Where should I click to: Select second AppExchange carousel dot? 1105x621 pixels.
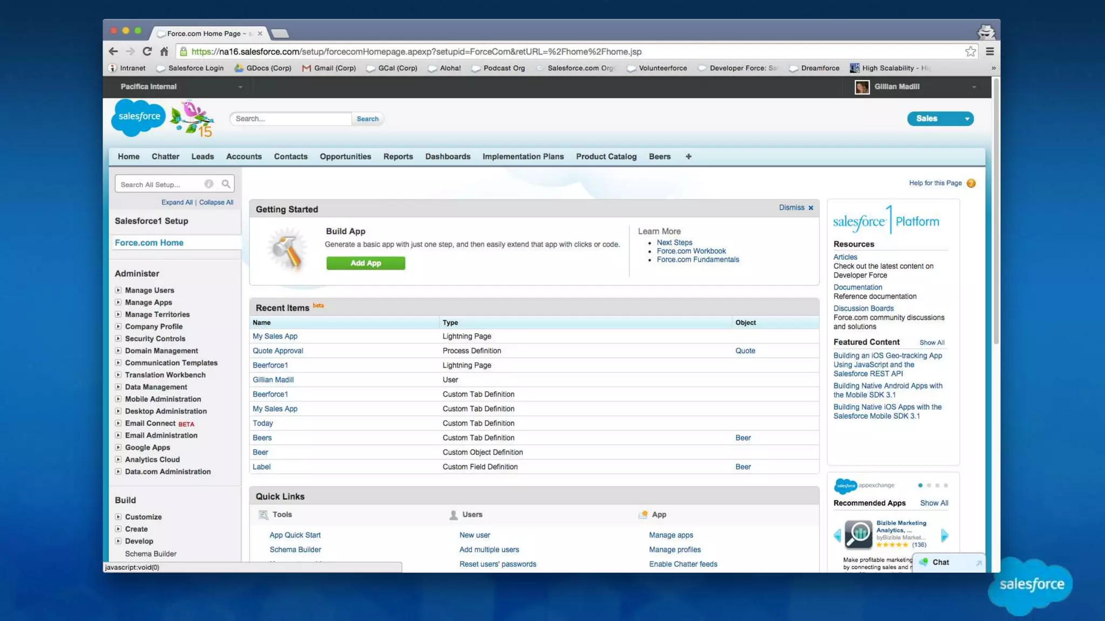click(x=929, y=485)
